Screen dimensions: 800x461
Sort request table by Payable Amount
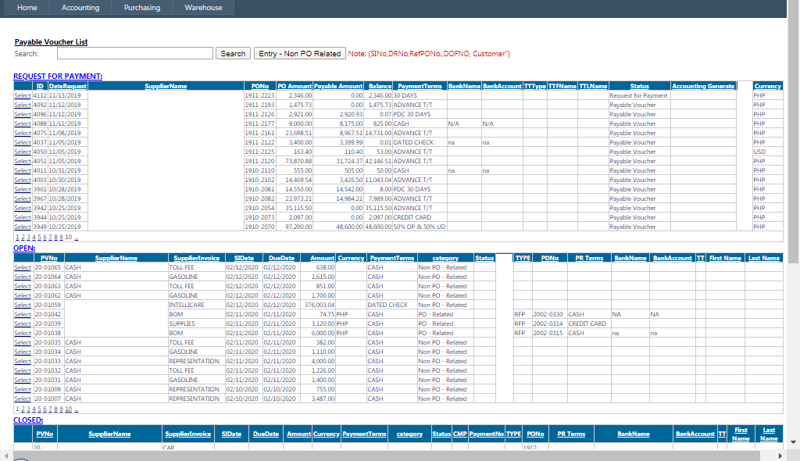338,86
